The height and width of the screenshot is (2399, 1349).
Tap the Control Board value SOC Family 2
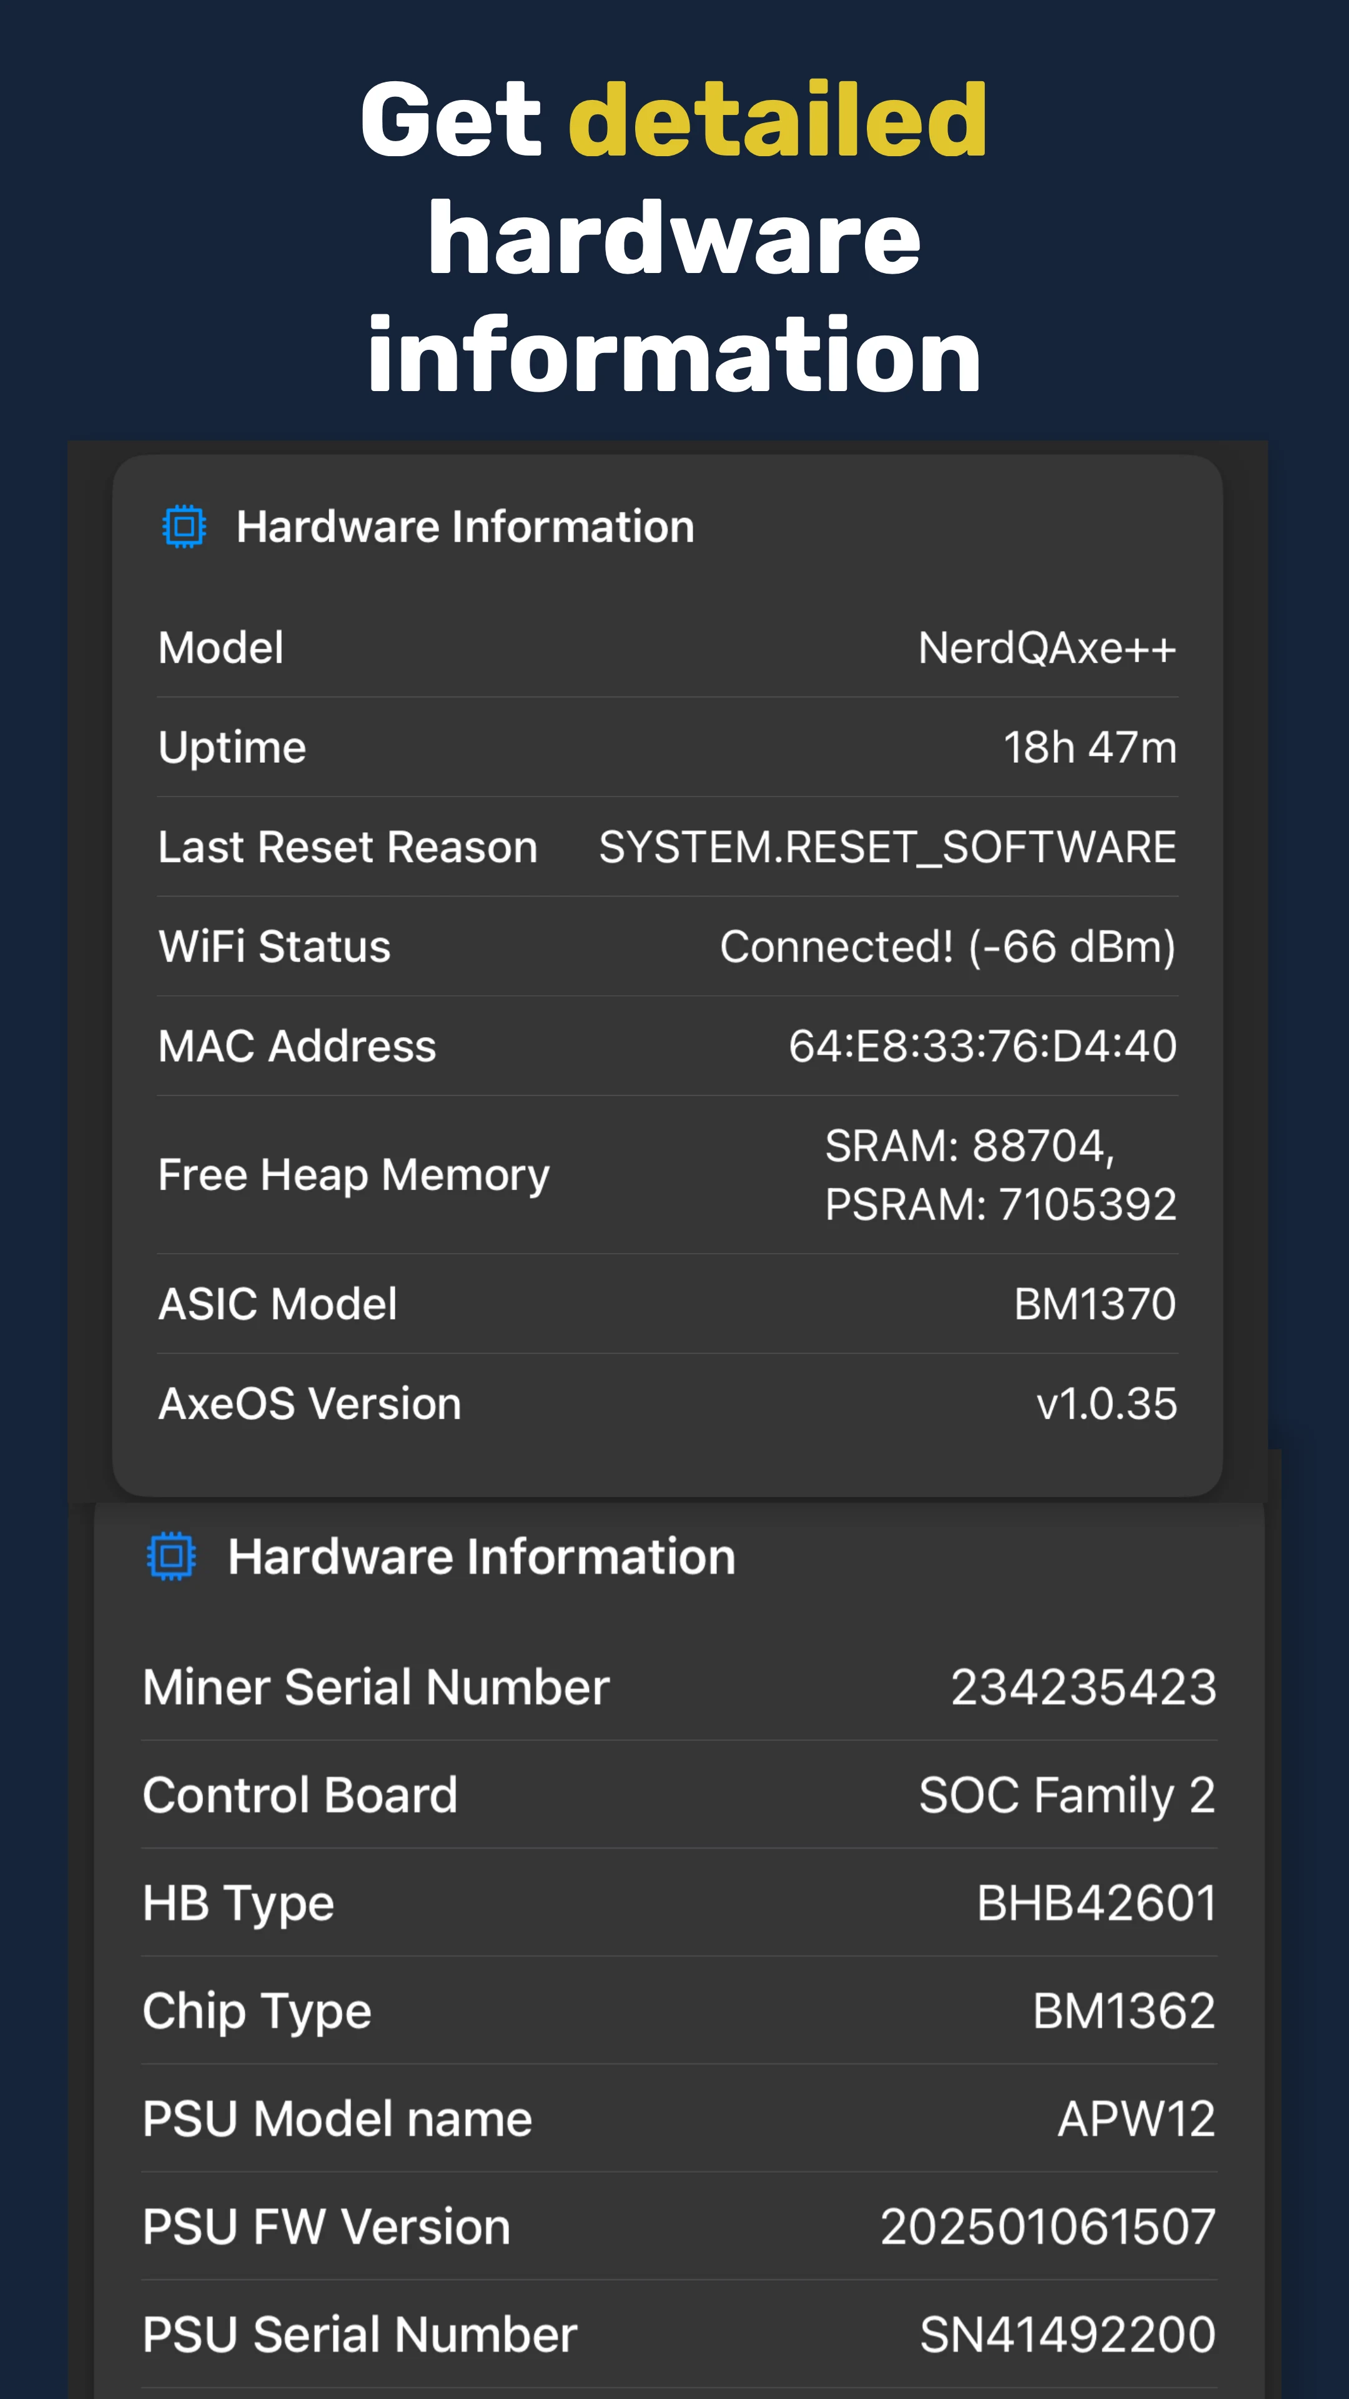click(1068, 1797)
